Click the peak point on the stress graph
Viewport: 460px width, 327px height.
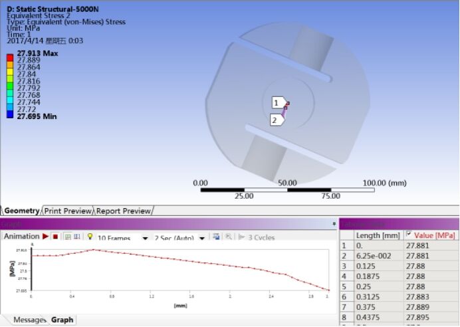[94, 250]
